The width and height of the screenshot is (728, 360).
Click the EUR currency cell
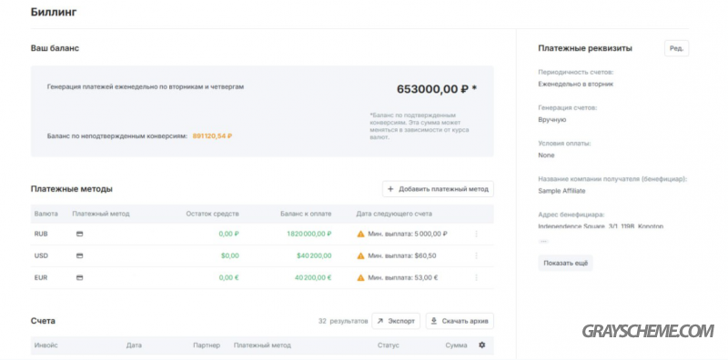[x=41, y=277]
